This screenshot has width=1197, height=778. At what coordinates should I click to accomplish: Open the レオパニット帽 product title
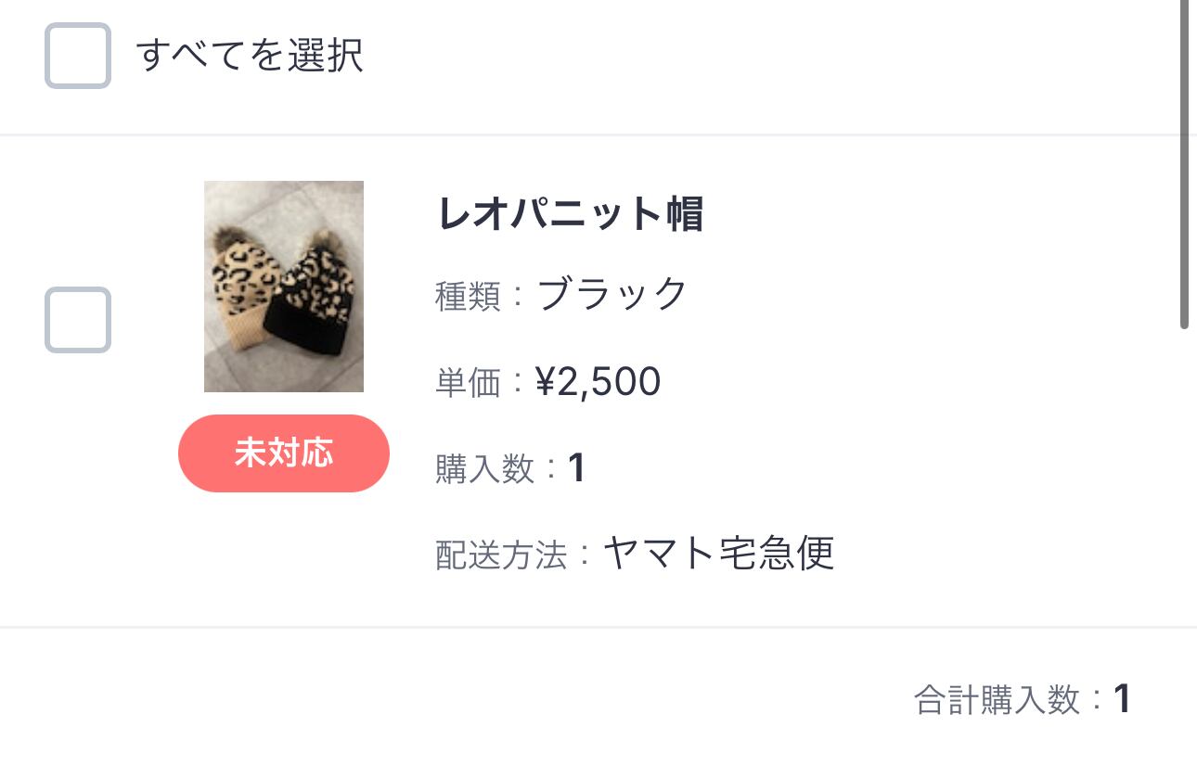[570, 215]
